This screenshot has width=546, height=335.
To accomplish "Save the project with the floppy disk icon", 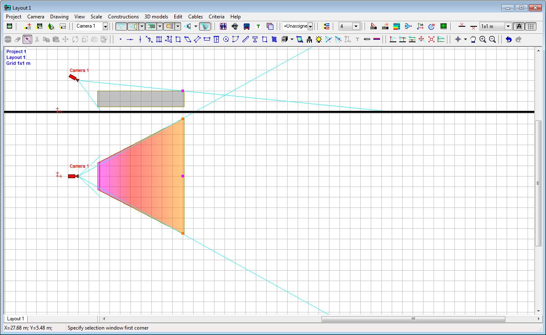I will tap(9, 26).
